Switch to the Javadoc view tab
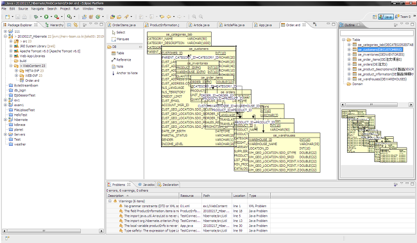The height and width of the screenshot is (243, 417). tap(146, 185)
